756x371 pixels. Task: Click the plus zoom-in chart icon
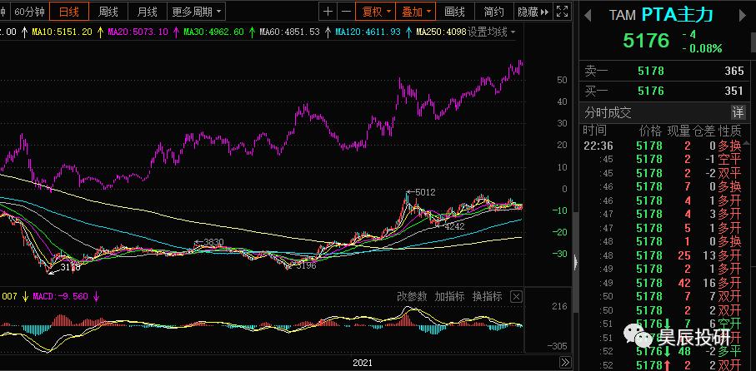pos(328,12)
